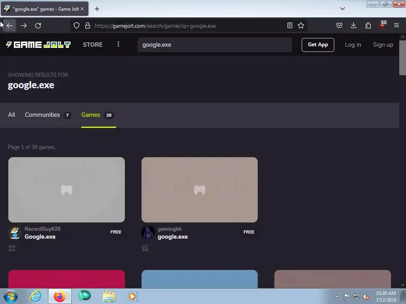Image resolution: width=406 pixels, height=304 pixels.
Task: Focus the Game Jolt search box
Action: tap(214, 45)
